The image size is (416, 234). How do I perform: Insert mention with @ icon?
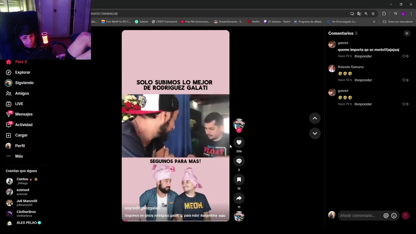tap(386, 215)
